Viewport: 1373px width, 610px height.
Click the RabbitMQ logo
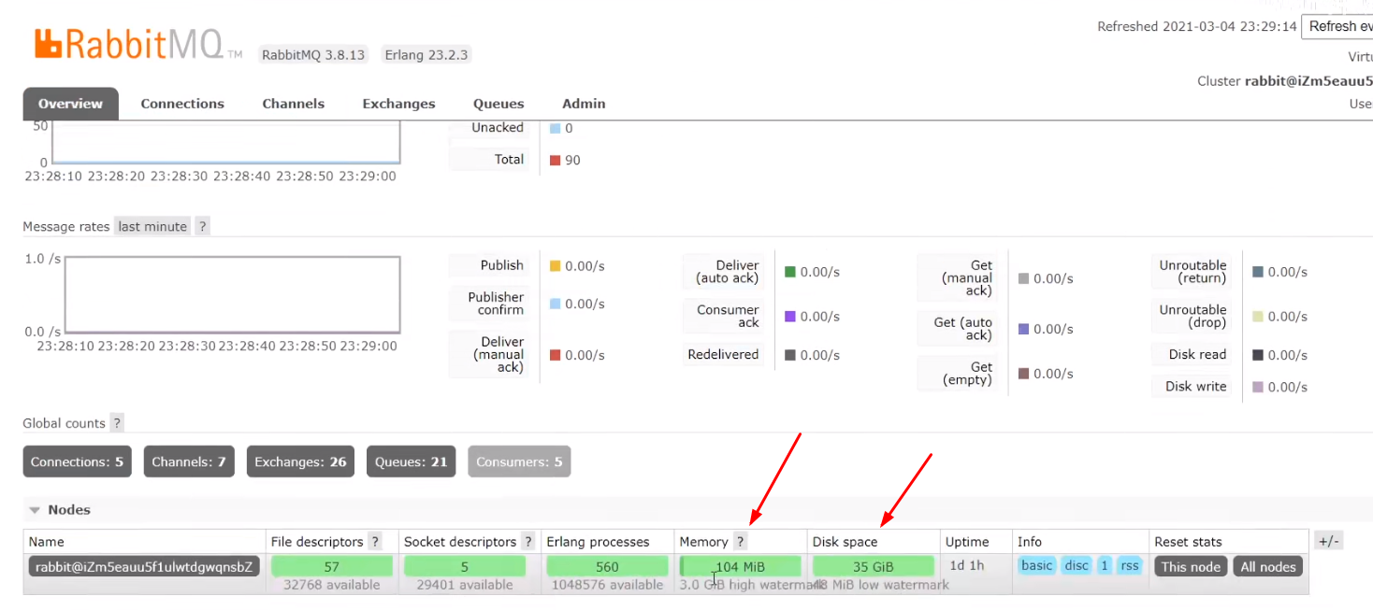tap(138, 45)
